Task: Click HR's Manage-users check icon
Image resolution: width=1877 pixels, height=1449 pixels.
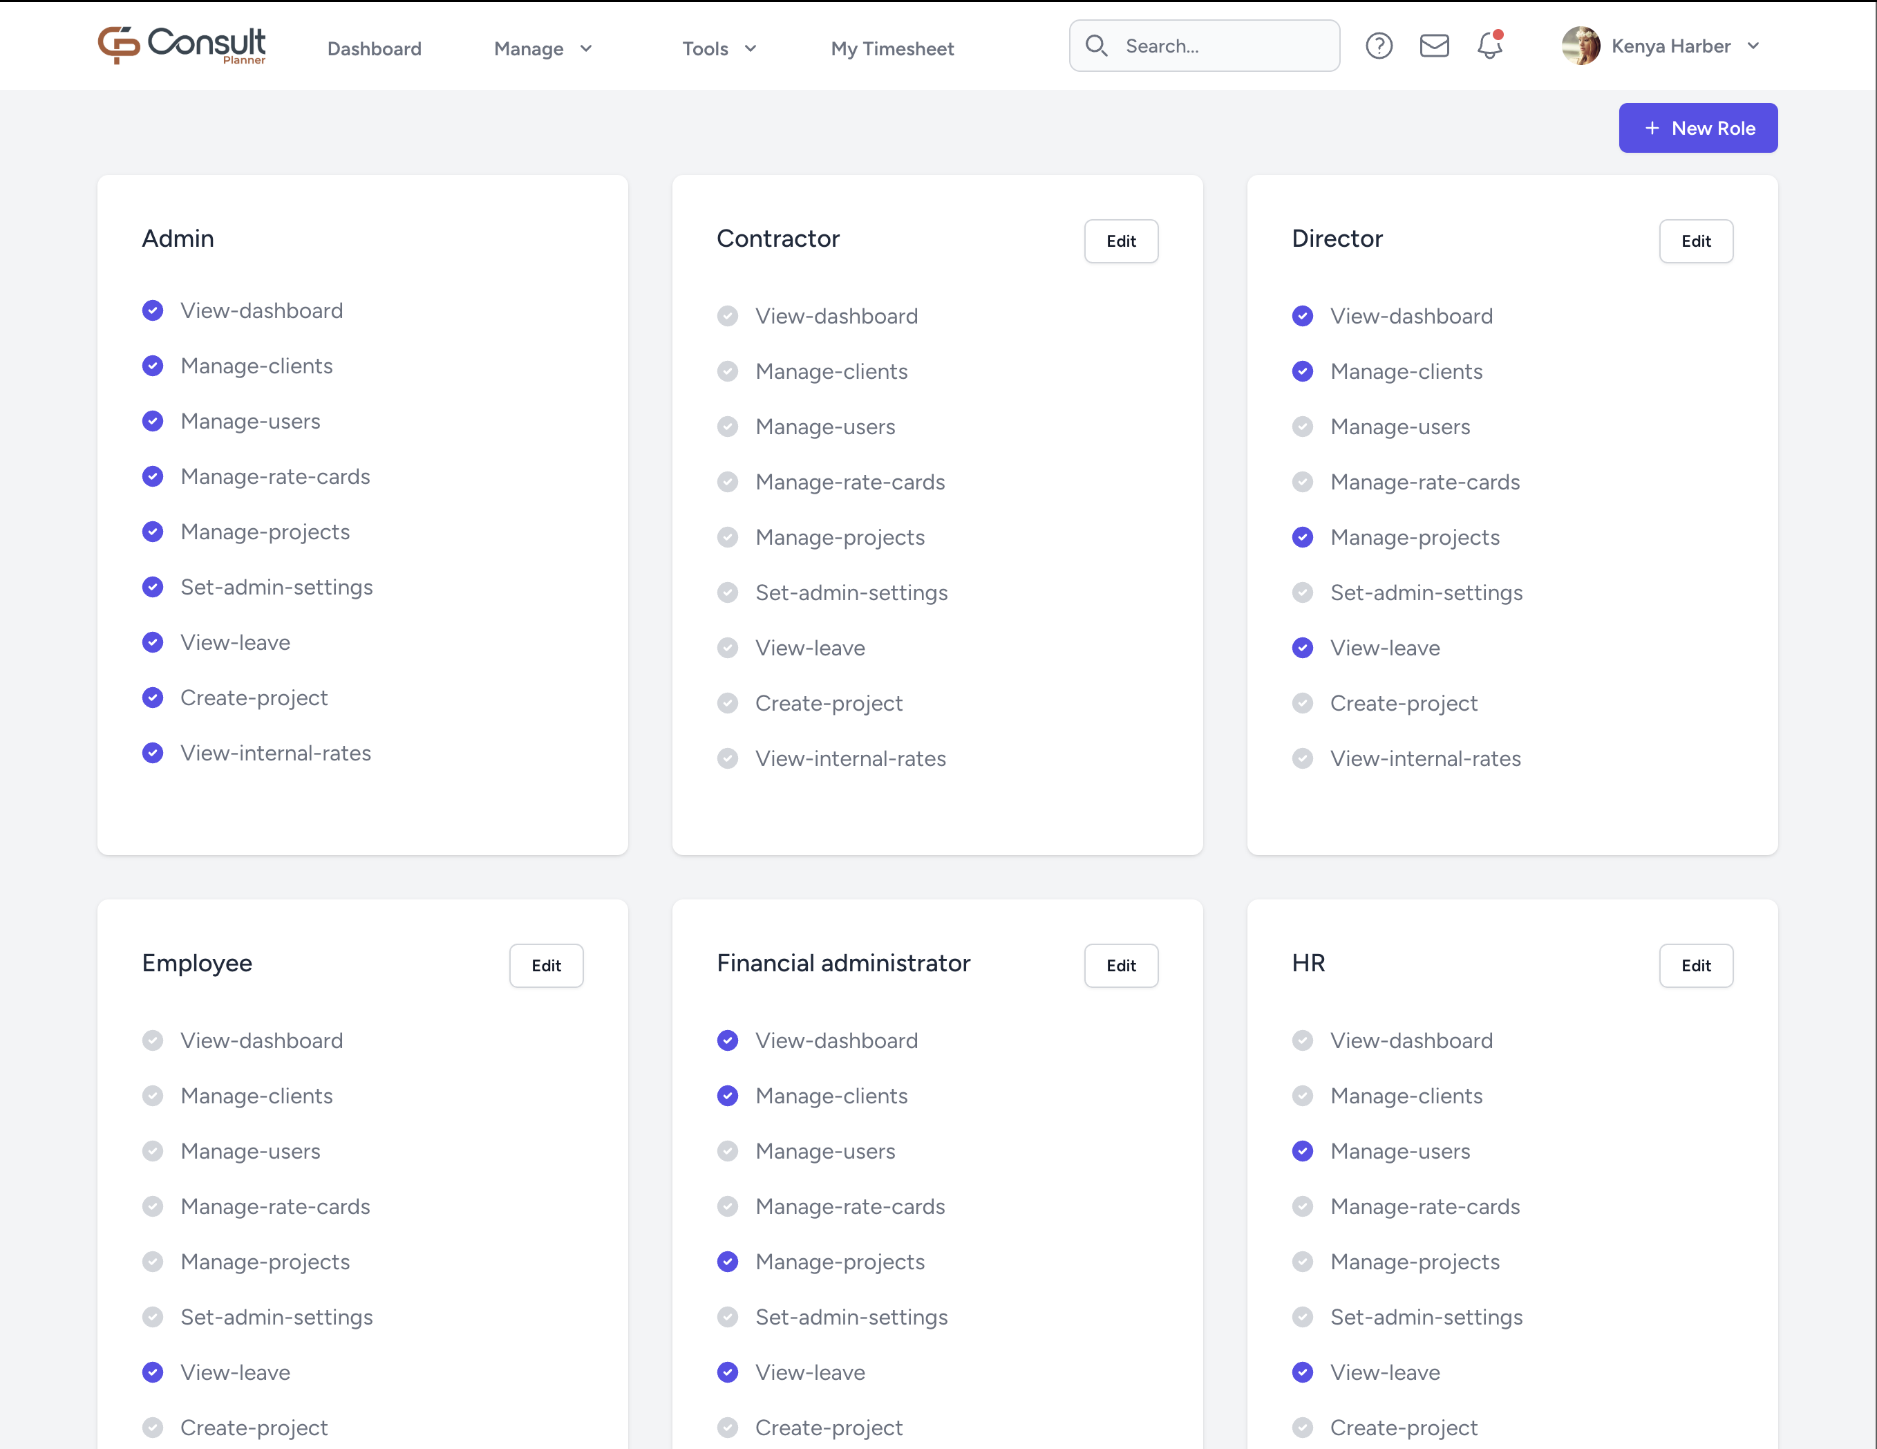Action: (1302, 1150)
